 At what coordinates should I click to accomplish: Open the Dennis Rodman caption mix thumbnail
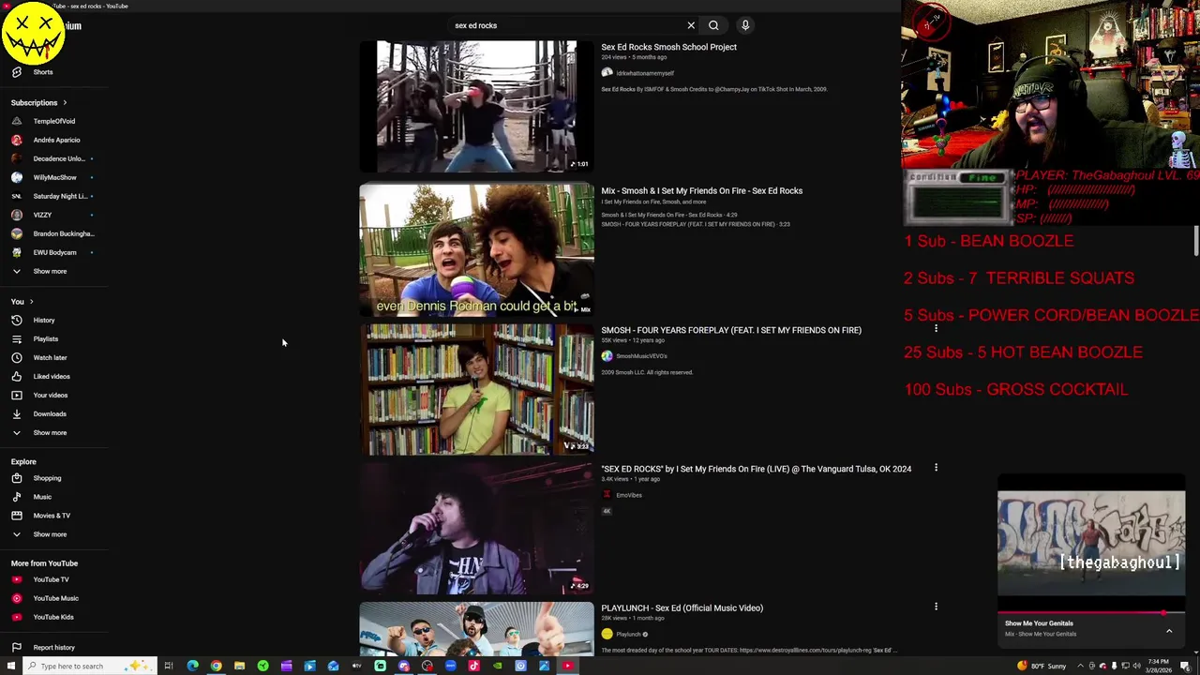click(477, 250)
